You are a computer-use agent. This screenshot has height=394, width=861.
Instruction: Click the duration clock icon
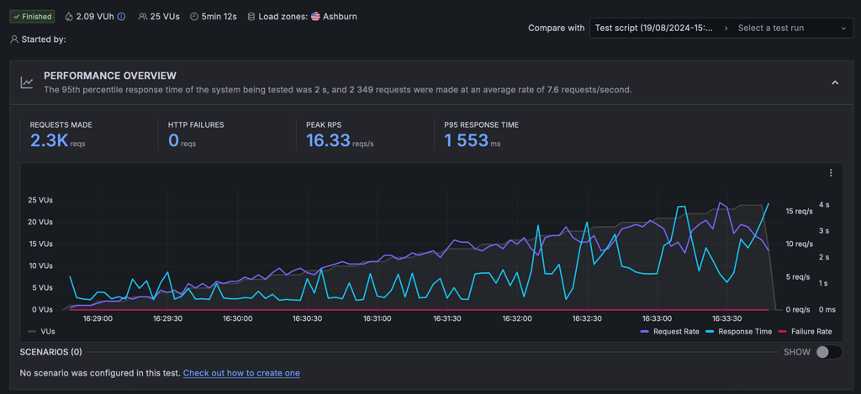[194, 17]
